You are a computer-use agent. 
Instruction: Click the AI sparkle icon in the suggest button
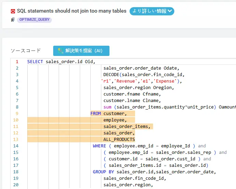[60, 51]
